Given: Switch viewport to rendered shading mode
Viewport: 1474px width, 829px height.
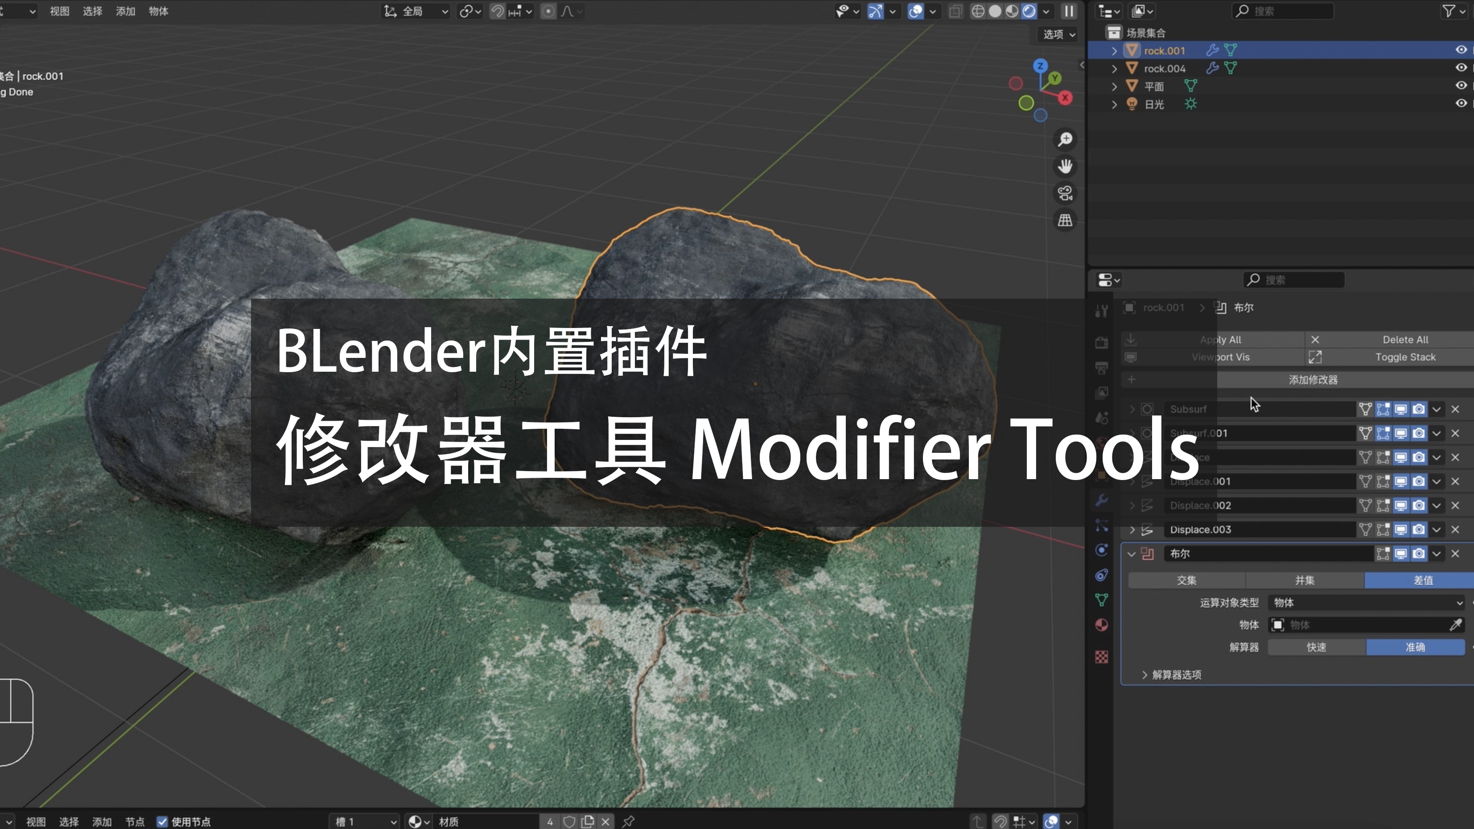Looking at the screenshot, I should [1030, 11].
